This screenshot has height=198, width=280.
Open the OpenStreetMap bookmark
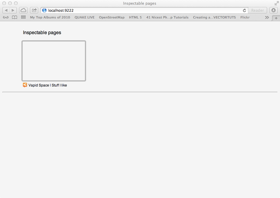click(112, 17)
